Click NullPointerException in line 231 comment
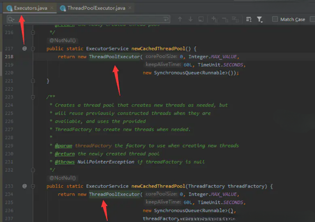 106,162
